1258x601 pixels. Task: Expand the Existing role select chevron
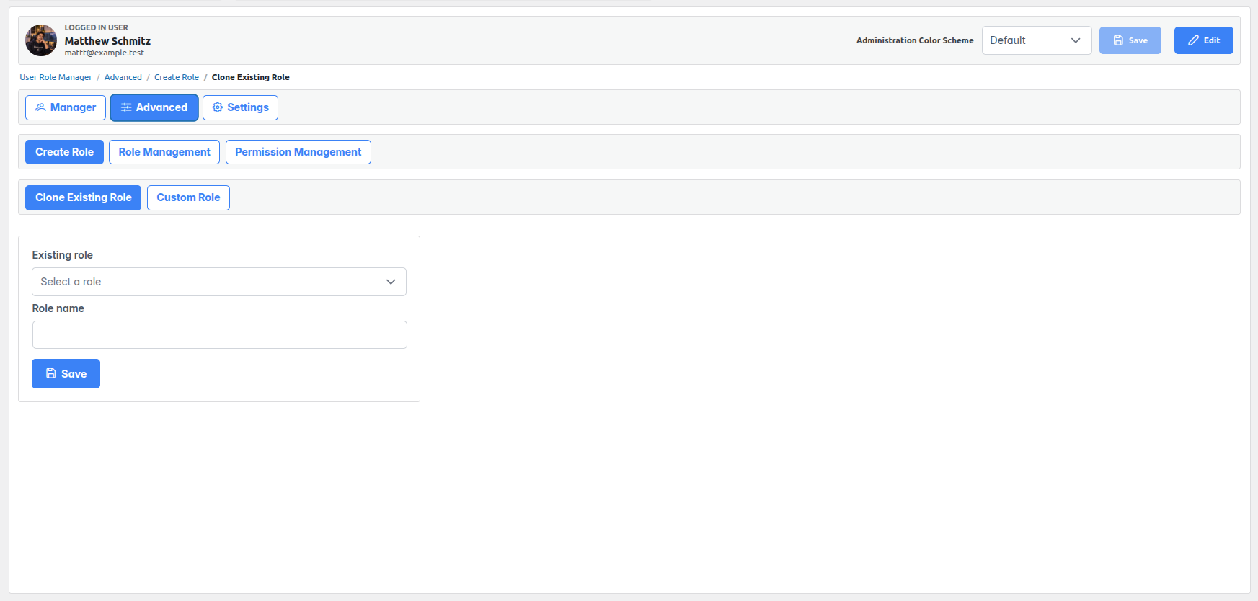[391, 282]
